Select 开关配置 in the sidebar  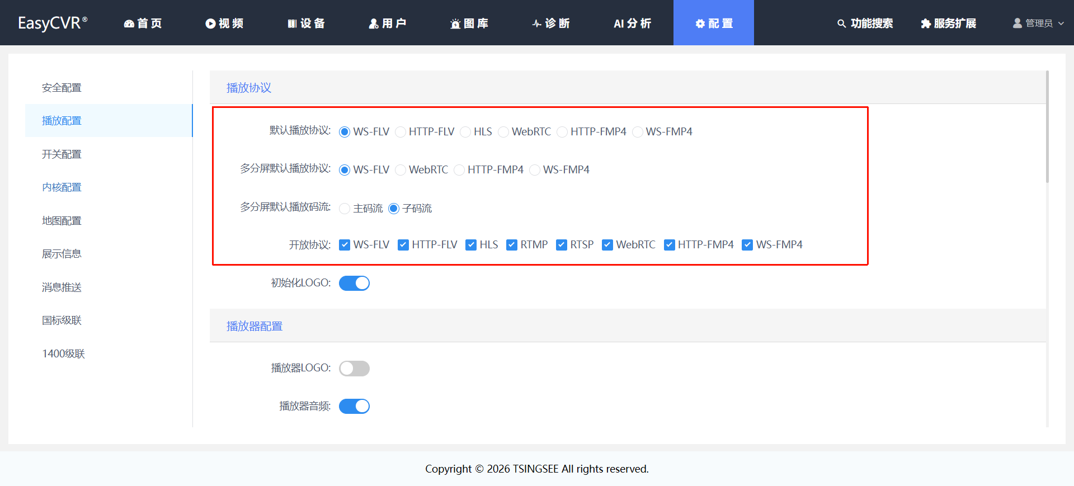coord(109,154)
